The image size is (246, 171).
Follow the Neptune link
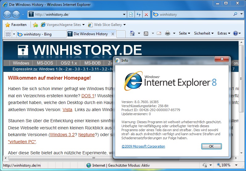point(86,135)
